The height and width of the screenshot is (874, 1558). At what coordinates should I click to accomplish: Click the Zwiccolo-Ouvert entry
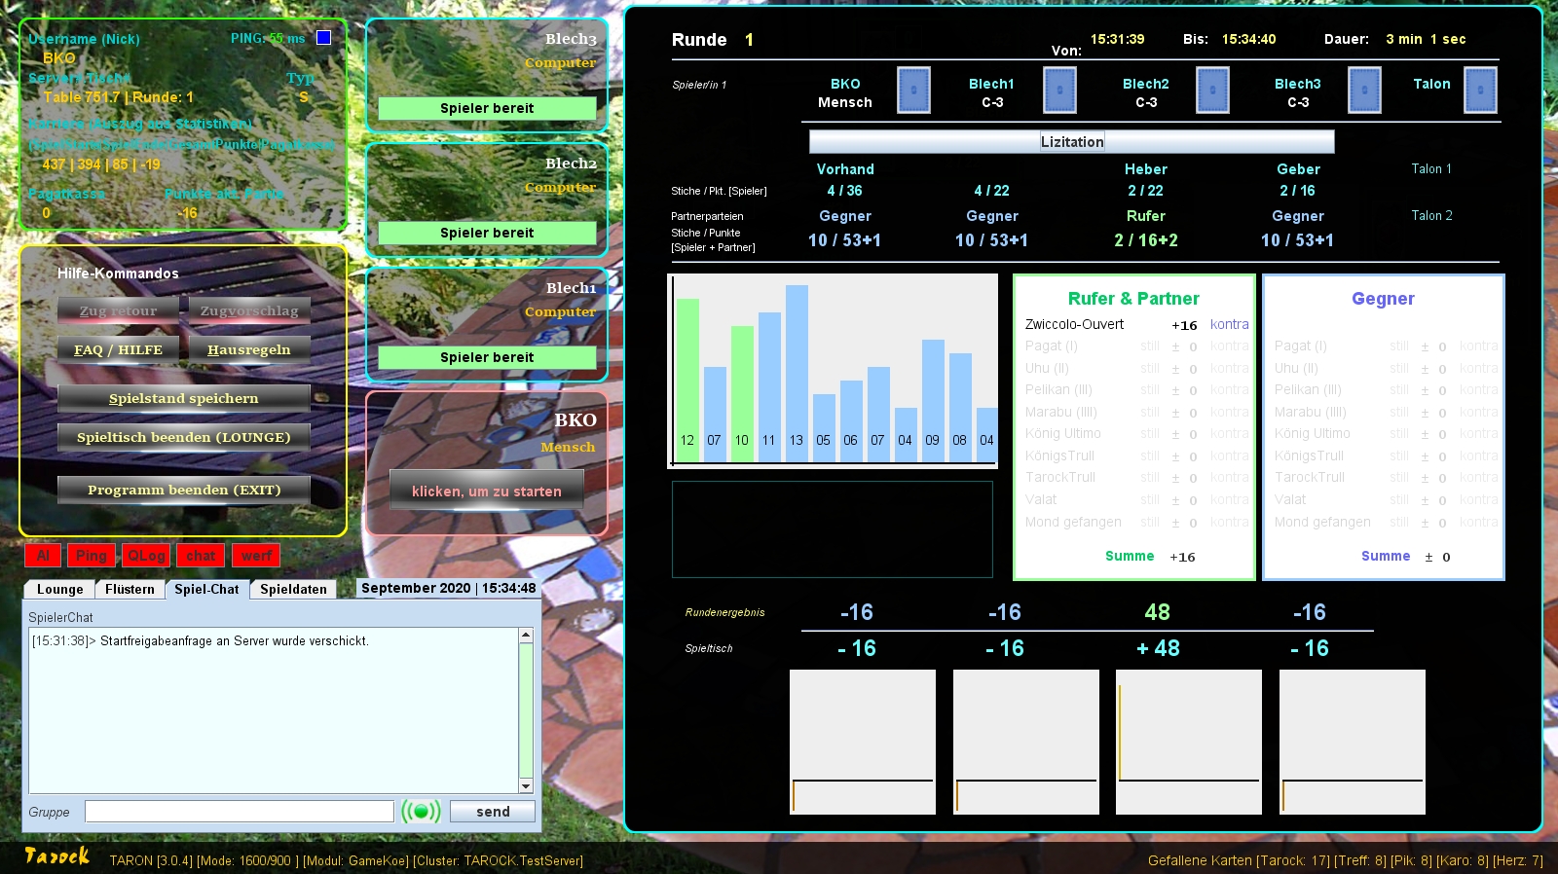(x=1074, y=324)
